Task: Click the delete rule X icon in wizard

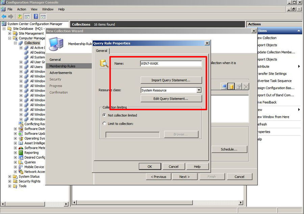Action: (x=246, y=86)
